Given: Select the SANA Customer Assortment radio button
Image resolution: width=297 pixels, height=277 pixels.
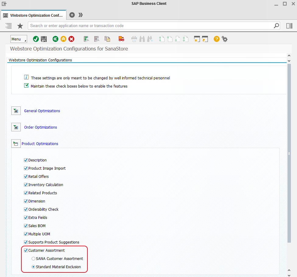Looking at the screenshot, I should click(33, 259).
